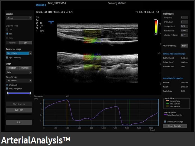Click the Max. Diameter legend swatch
The width and height of the screenshot is (195, 146).
pyautogui.click(x=168, y=103)
